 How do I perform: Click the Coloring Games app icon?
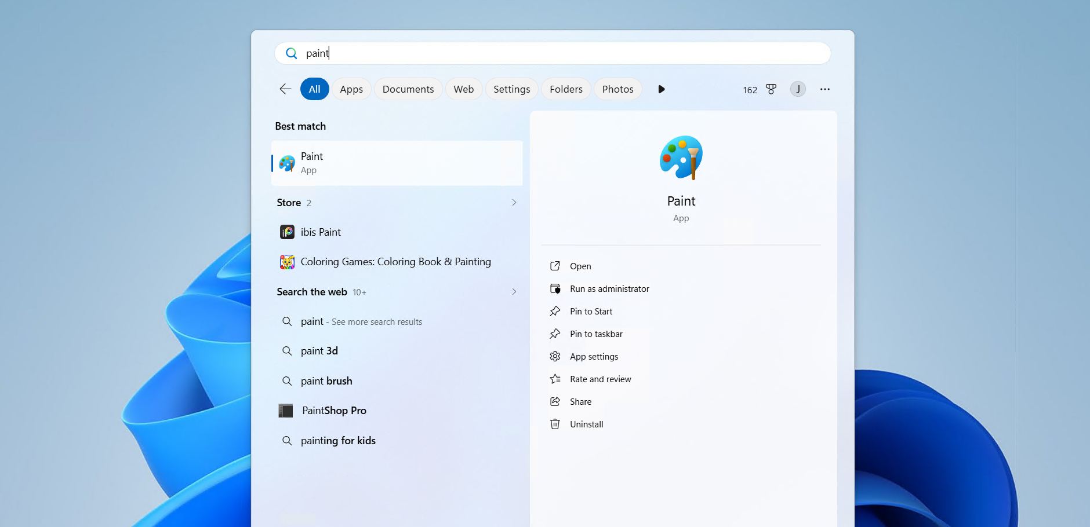(287, 262)
